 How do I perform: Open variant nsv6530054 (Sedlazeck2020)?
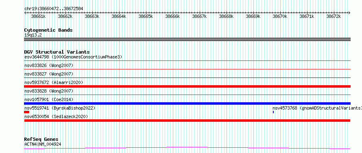pos(56,116)
